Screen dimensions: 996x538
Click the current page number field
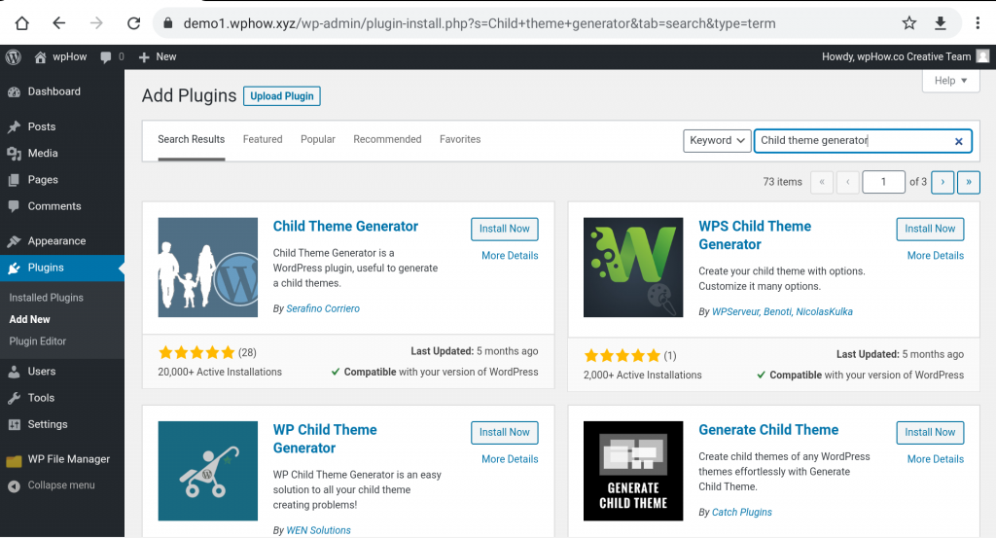[883, 182]
